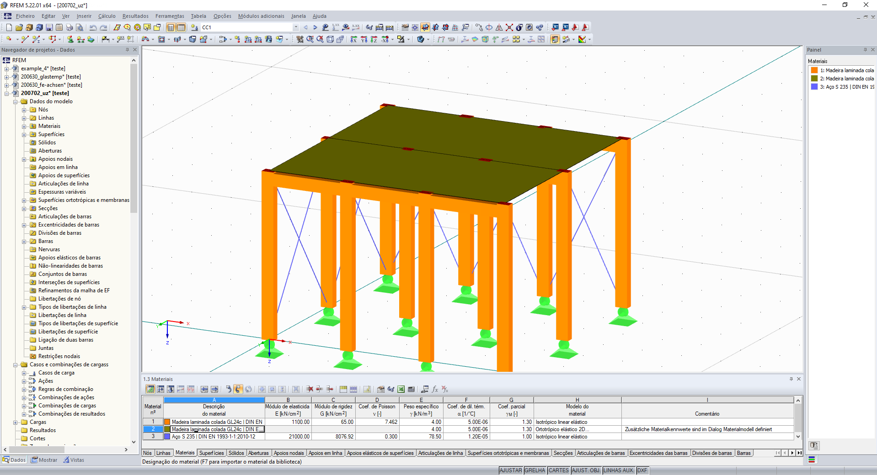Create a new model file icon
Image resolution: width=877 pixels, height=475 pixels.
point(9,27)
